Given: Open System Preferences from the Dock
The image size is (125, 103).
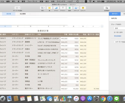Looking at the screenshot, I should [x=96, y=99].
